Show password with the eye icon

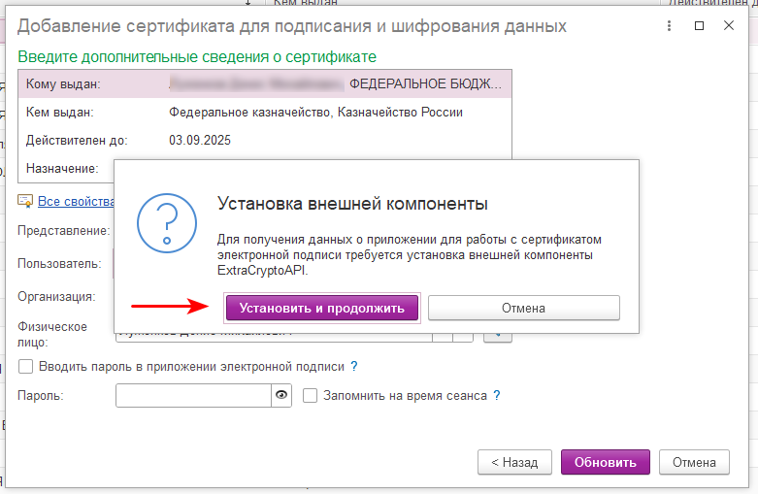282,395
